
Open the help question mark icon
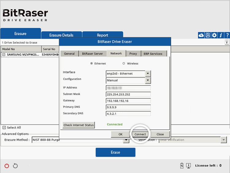coord(227,35)
